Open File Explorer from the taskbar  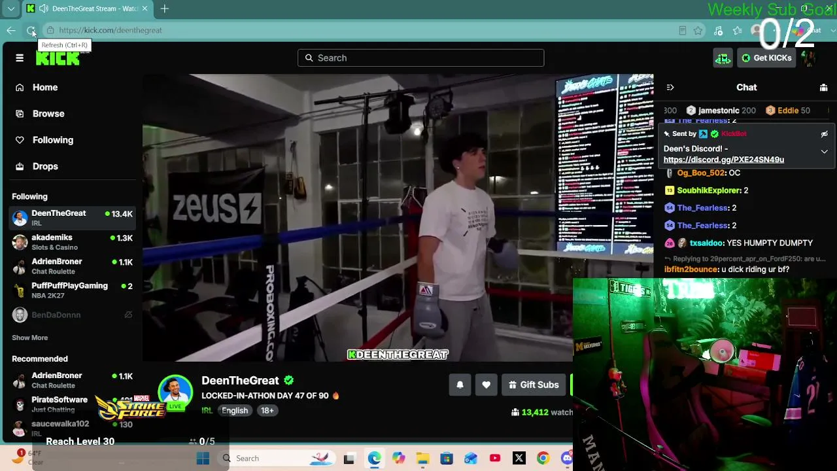(422, 459)
